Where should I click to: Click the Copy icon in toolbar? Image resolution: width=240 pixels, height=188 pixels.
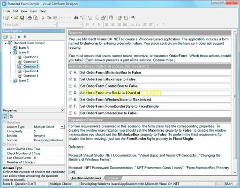click(x=49, y=18)
